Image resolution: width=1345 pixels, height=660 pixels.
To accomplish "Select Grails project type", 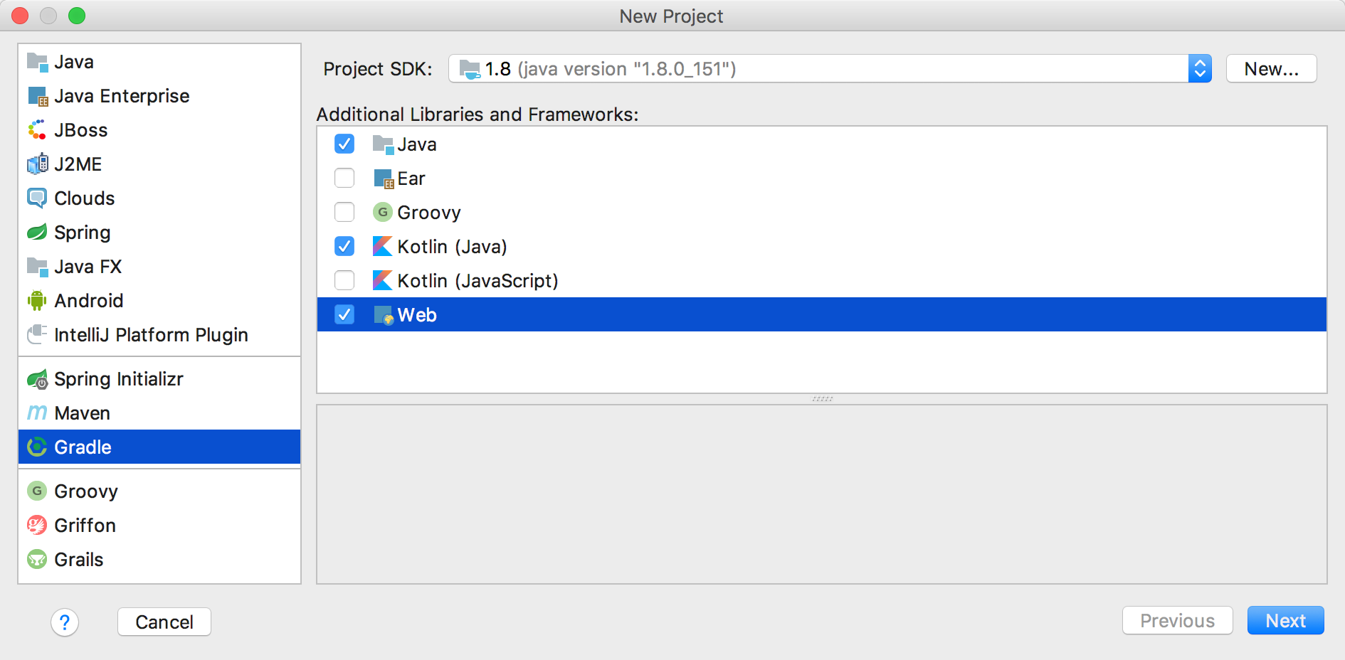I will [159, 560].
